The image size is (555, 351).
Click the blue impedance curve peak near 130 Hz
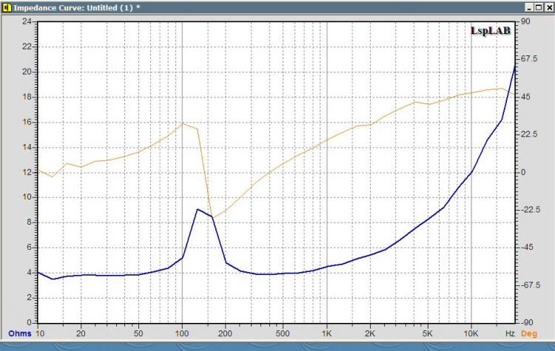198,209
